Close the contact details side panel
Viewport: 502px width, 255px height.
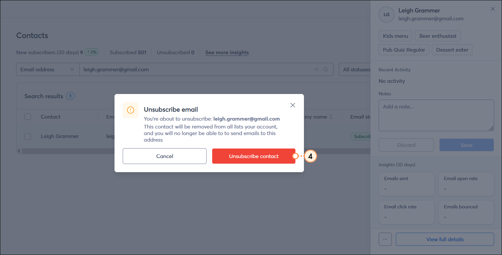tap(493, 9)
